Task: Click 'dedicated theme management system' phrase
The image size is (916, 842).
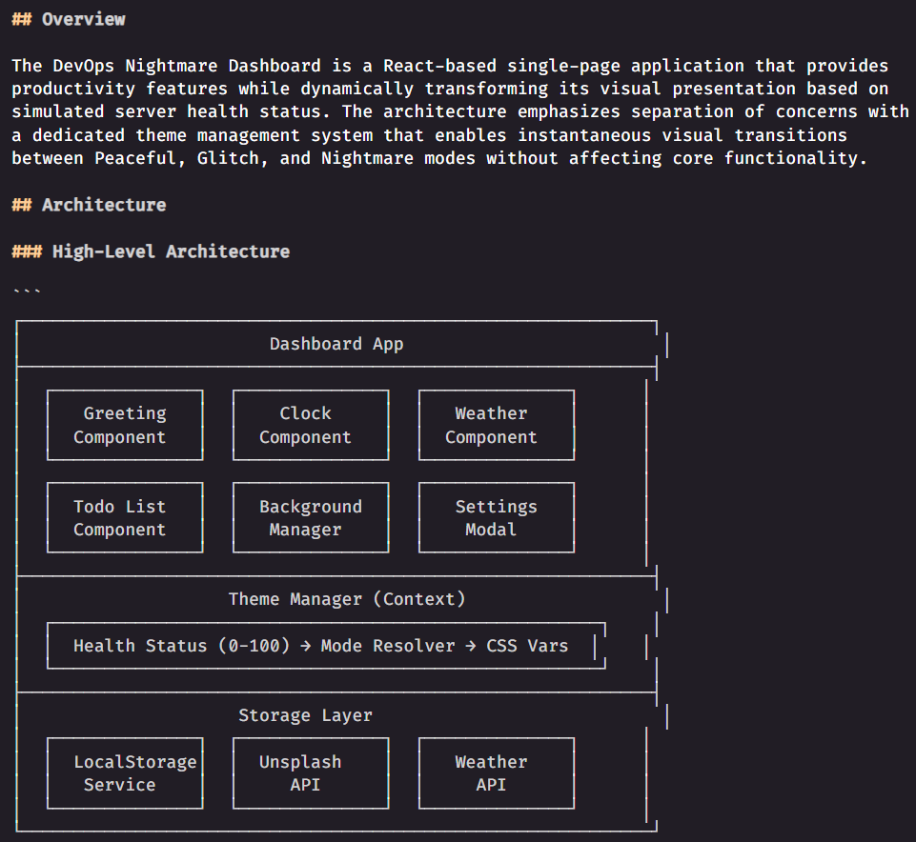Action: [202, 135]
